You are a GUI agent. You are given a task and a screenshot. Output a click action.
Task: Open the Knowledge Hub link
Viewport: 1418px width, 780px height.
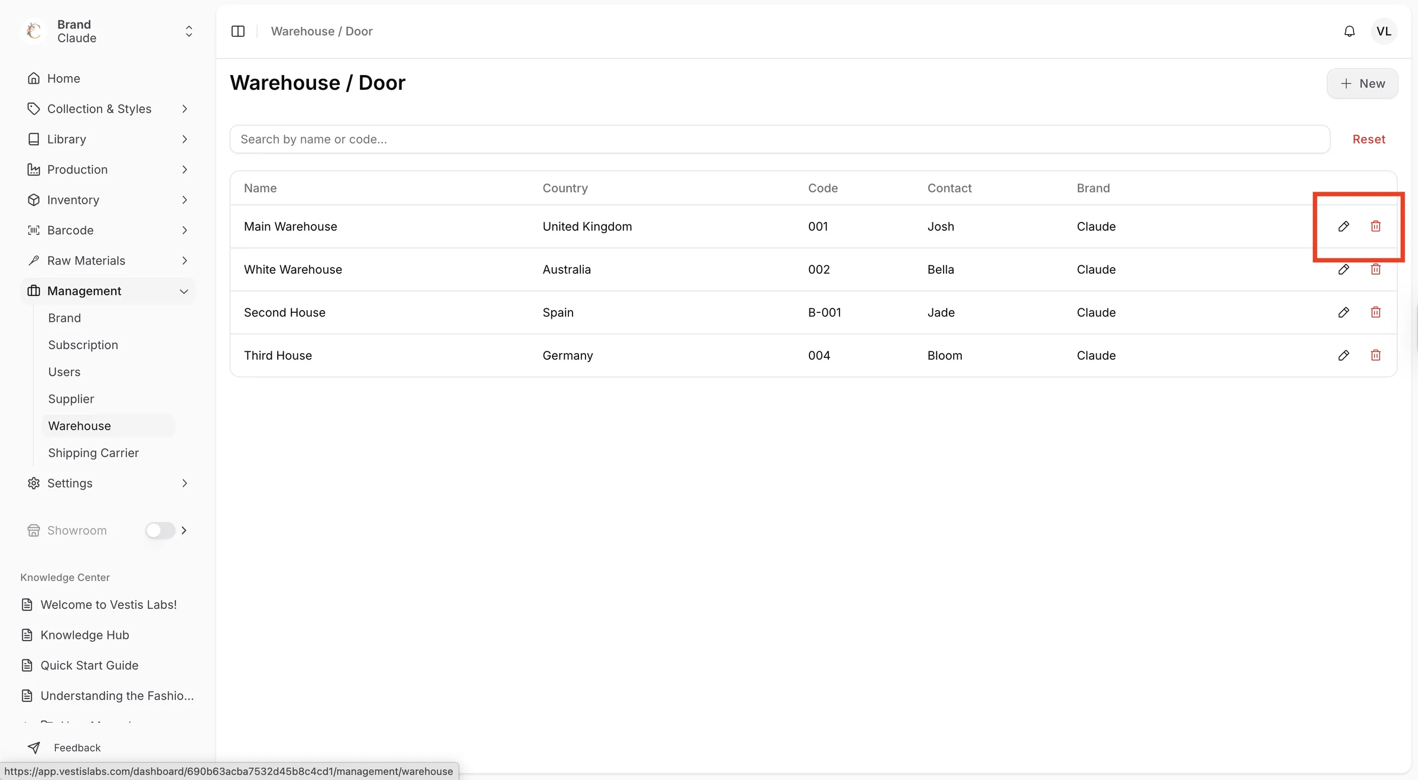click(x=84, y=635)
